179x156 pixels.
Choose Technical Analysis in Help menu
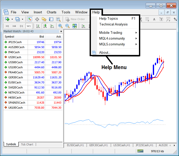tap(115, 24)
